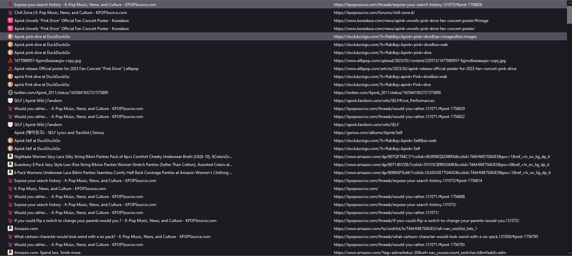The image size is (572, 256).
Task: Click the Amazon favicon beside the Buankoxy entry
Action: click(x=10, y=165)
